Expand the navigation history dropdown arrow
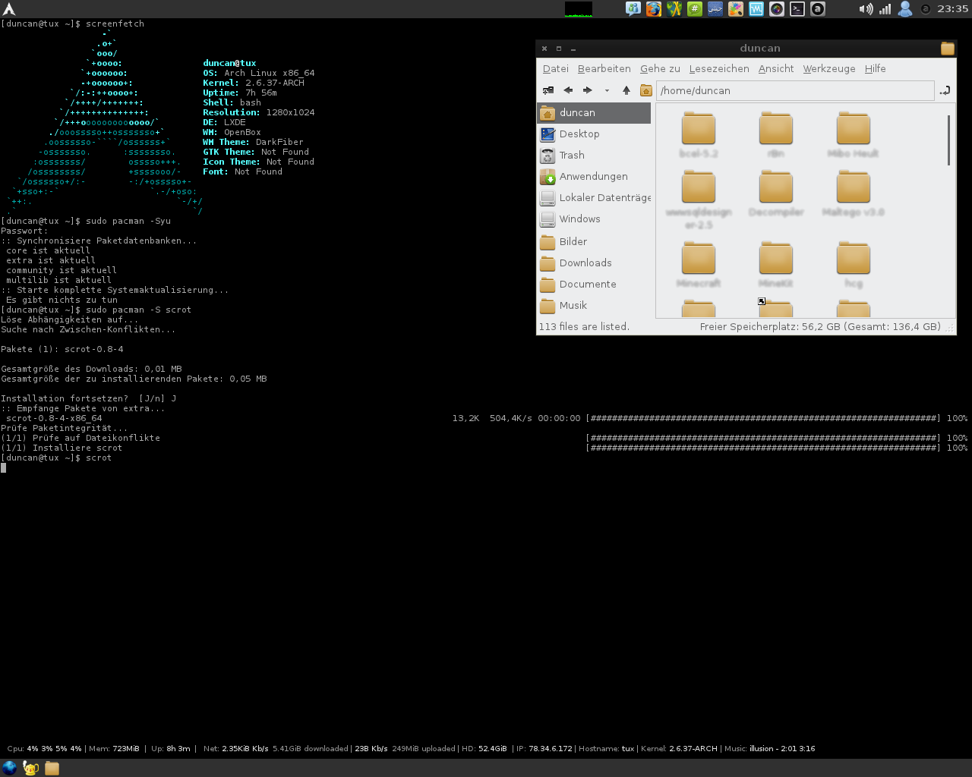972x777 pixels. pos(607,90)
